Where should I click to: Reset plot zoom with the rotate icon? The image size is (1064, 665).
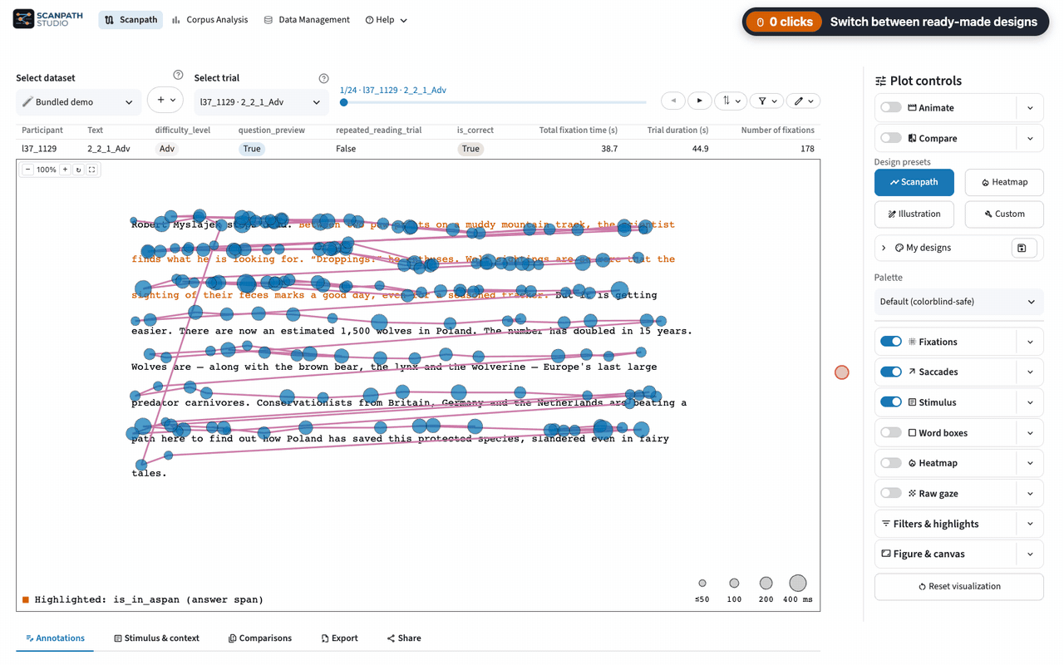click(79, 170)
